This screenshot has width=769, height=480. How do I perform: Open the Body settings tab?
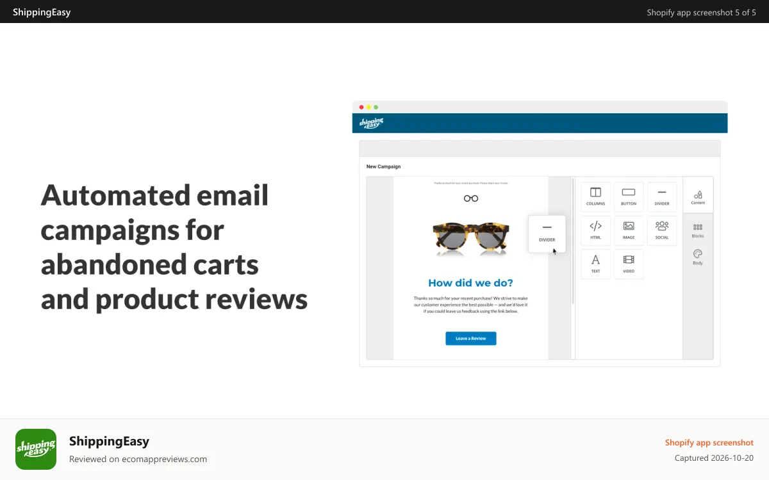pyautogui.click(x=698, y=257)
